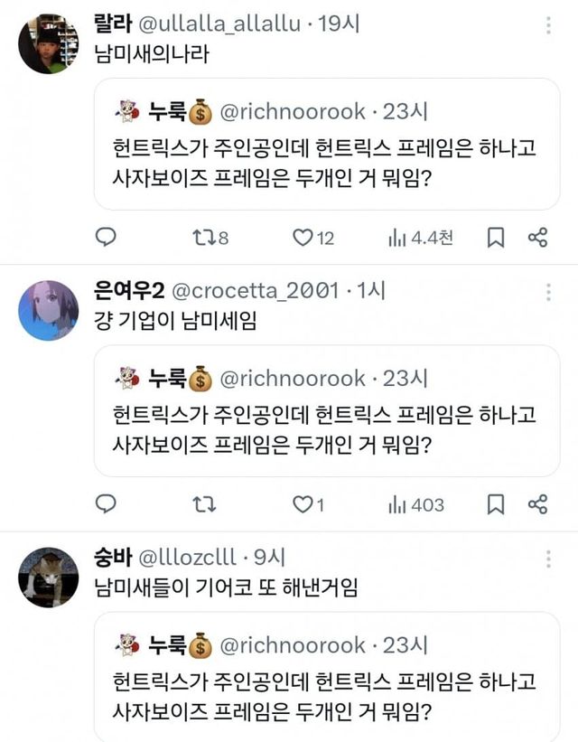578x742 pixels.
Task: Reply to 랄라's tweet
Action: click(106, 238)
